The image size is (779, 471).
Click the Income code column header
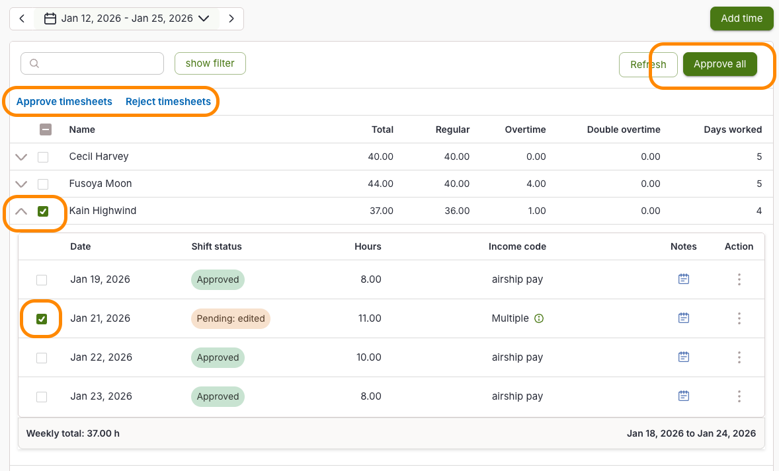tap(517, 246)
